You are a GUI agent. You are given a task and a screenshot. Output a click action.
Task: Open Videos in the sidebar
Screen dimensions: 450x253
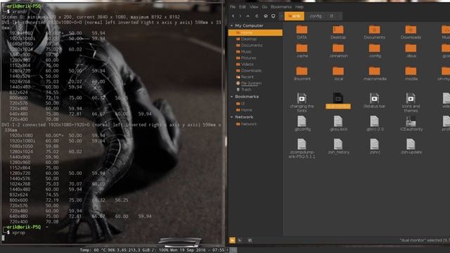coord(247,64)
